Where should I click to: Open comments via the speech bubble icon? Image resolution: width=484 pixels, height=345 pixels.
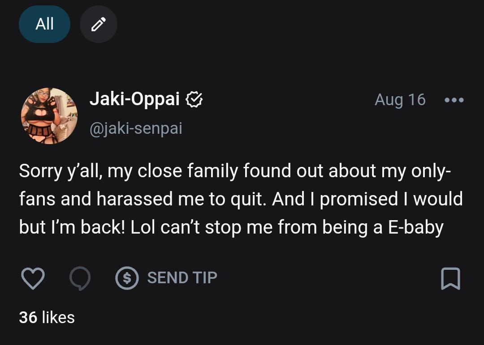coord(80,278)
